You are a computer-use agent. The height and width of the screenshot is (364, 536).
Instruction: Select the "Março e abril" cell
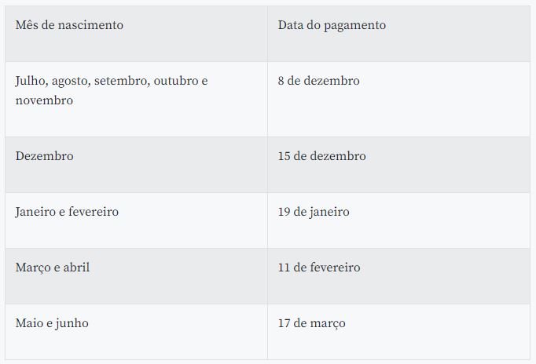tap(53, 268)
